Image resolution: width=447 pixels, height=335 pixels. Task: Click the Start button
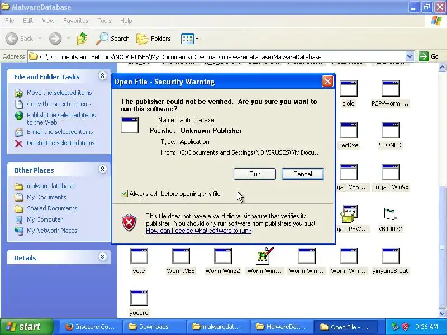pyautogui.click(x=27, y=327)
